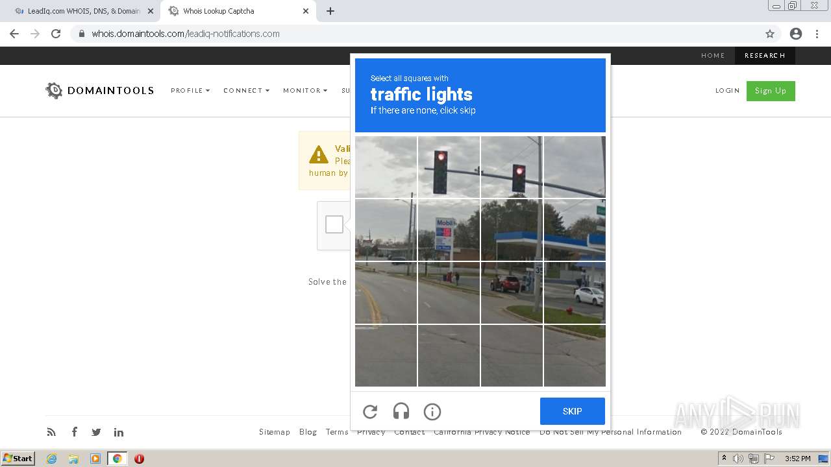This screenshot has width=831, height=467.
Task: Open File Explorer from taskbar
Action: pos(73,459)
